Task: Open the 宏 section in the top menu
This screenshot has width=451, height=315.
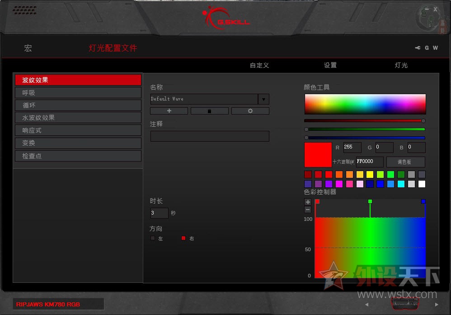Action: pos(28,48)
